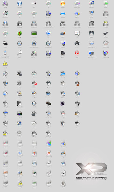Open the printer icon in top grid
Viewport: 114px width, 192px height.
tap(77, 43)
